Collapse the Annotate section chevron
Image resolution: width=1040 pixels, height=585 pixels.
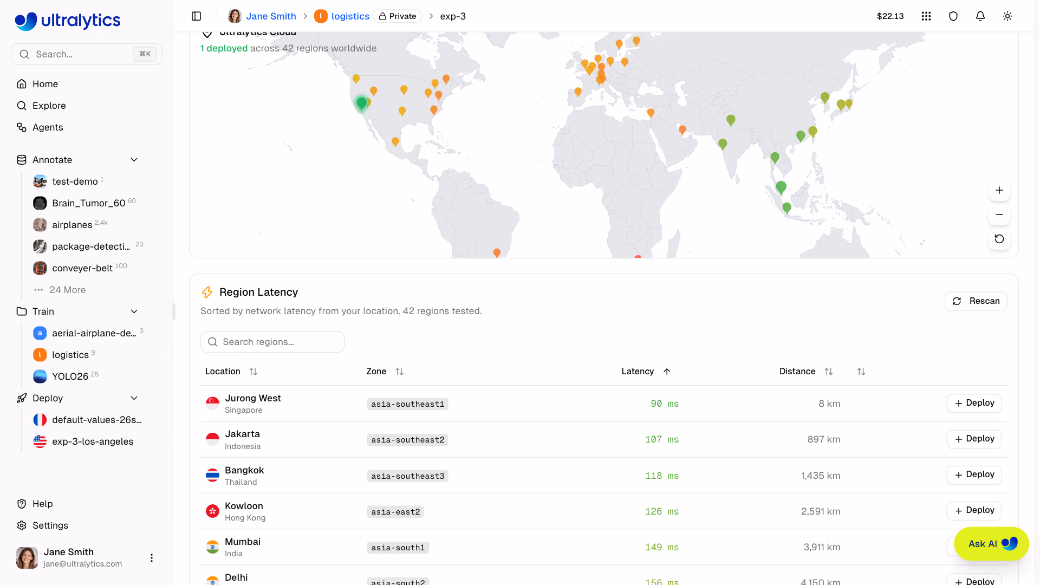pyautogui.click(x=134, y=160)
